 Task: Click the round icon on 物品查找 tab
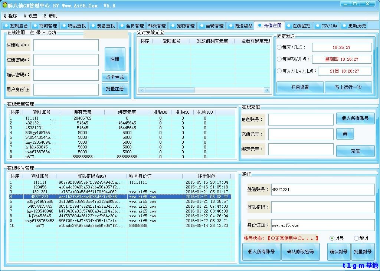[x=64, y=26]
